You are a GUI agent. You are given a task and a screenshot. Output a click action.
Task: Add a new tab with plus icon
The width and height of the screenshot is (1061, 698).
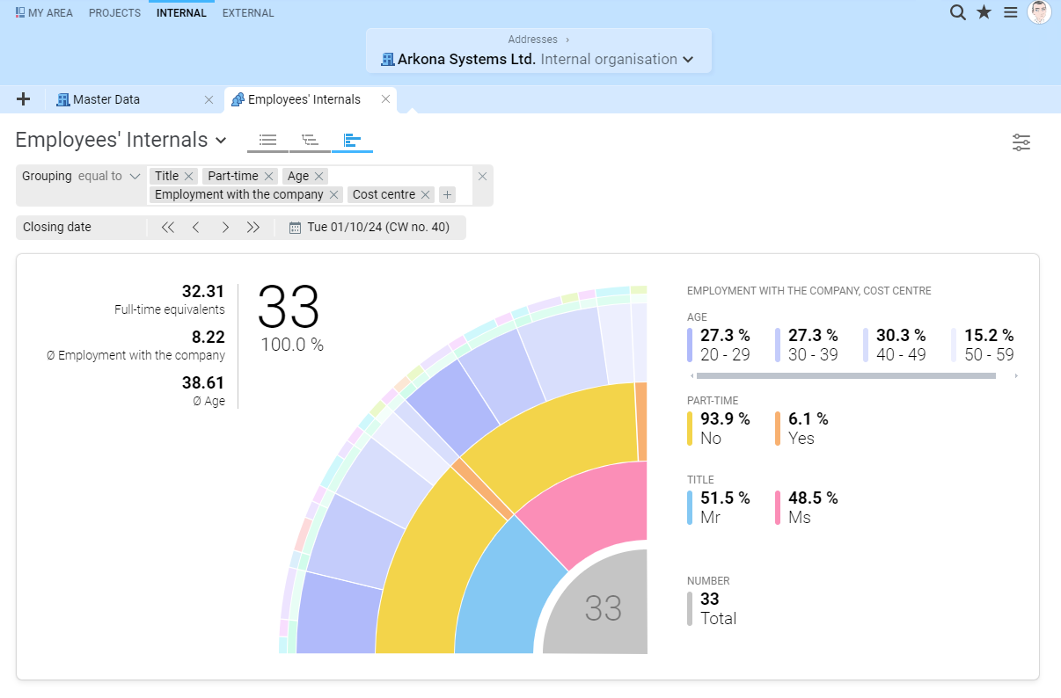tap(24, 99)
